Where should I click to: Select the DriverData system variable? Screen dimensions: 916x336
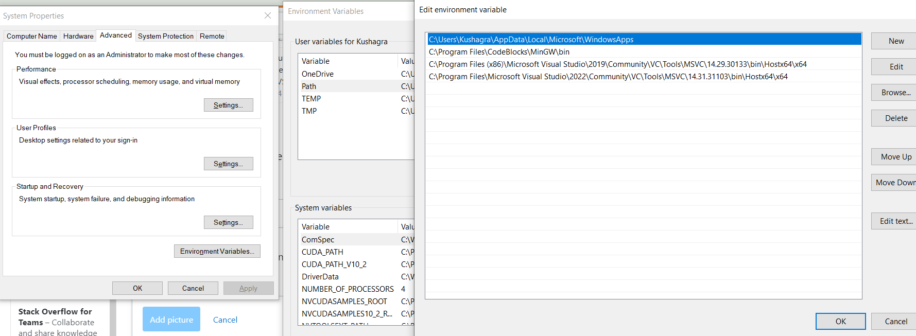pos(356,277)
